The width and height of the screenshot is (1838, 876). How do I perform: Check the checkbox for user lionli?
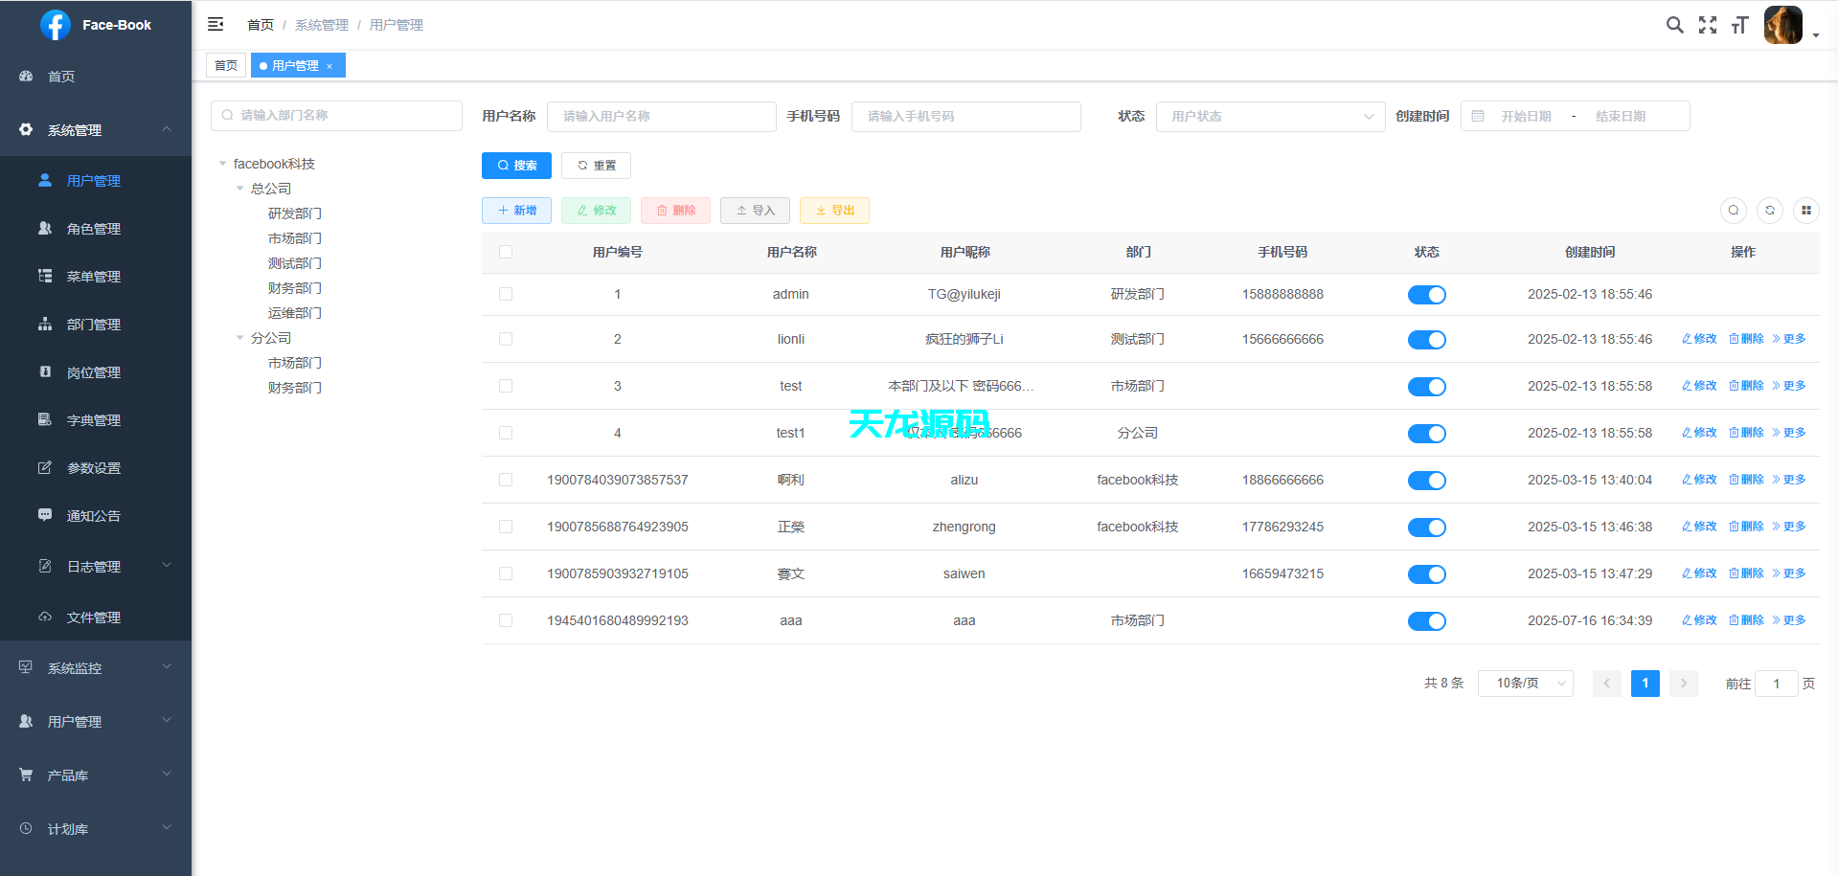(506, 339)
